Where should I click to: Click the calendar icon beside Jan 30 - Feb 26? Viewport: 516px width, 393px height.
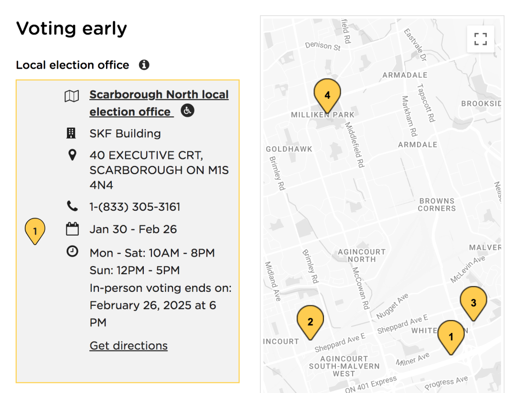pos(73,229)
